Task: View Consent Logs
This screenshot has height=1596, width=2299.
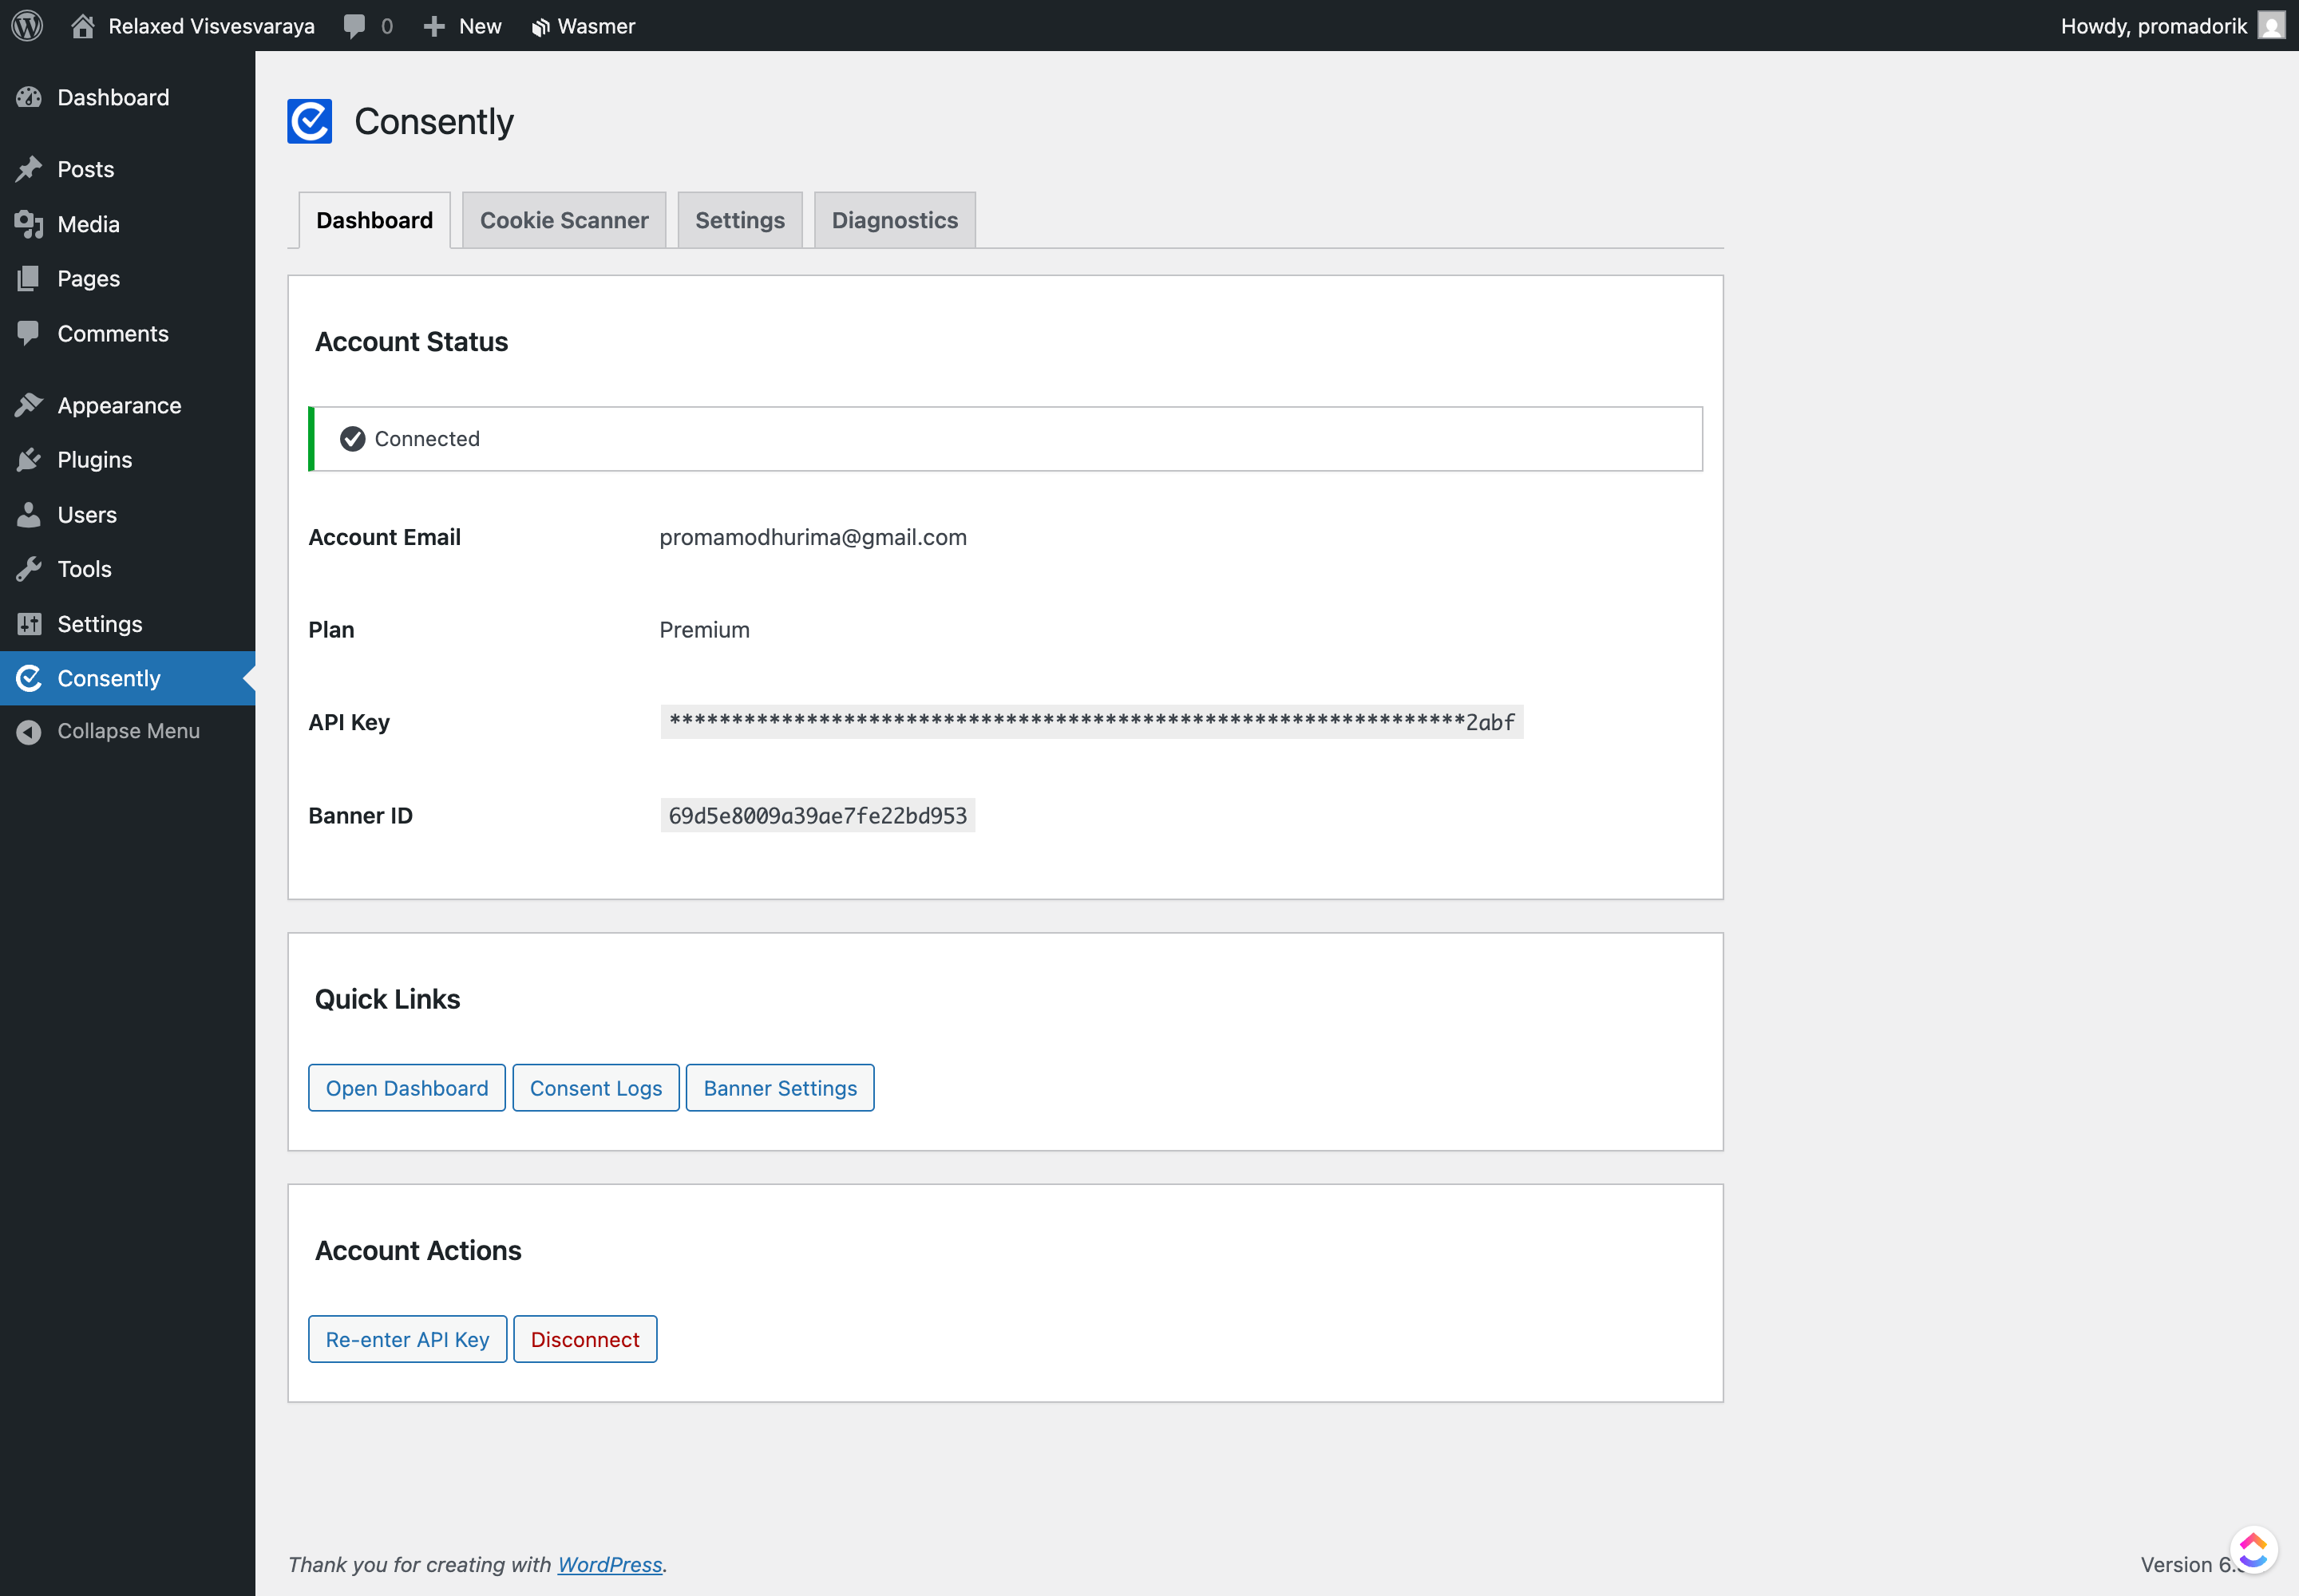Action: 596,1087
